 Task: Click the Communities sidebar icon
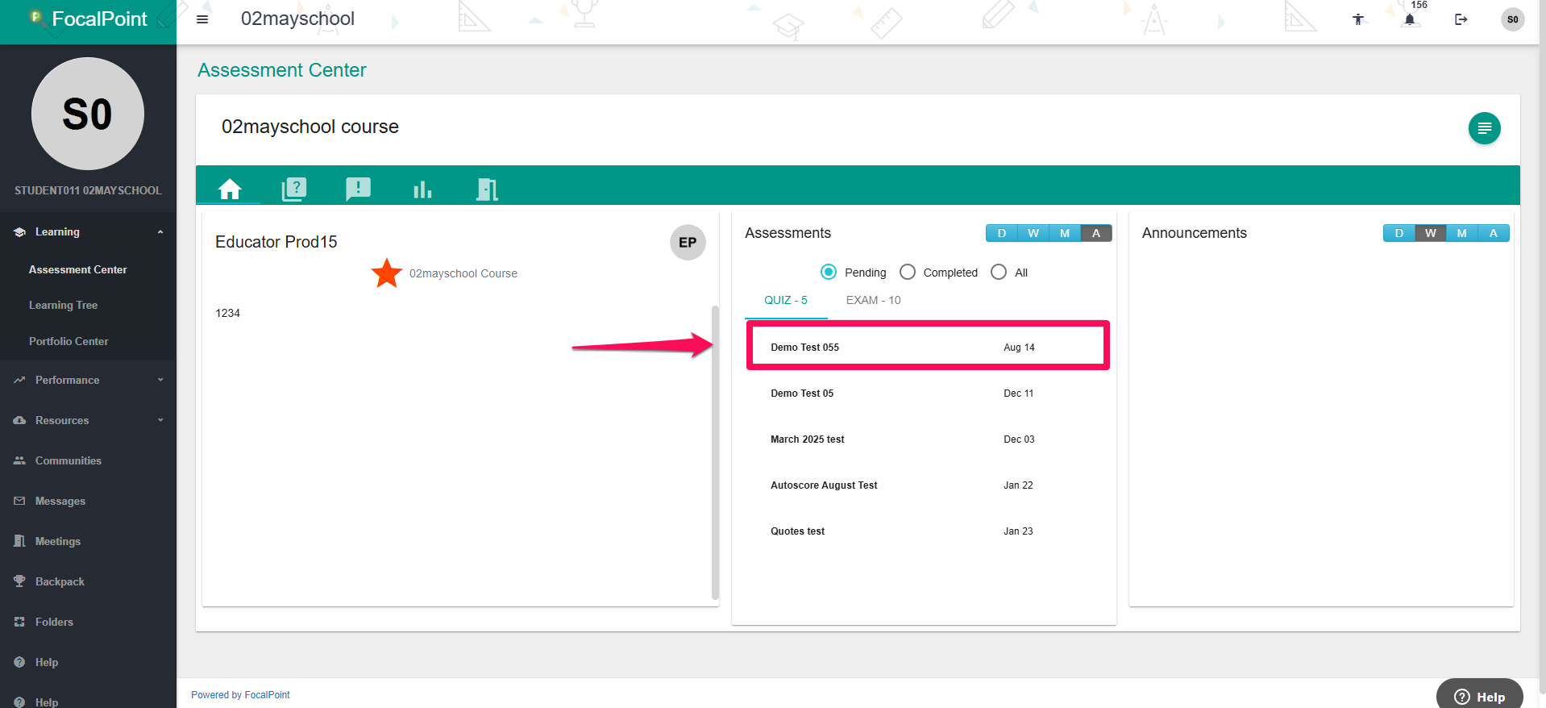pos(19,460)
